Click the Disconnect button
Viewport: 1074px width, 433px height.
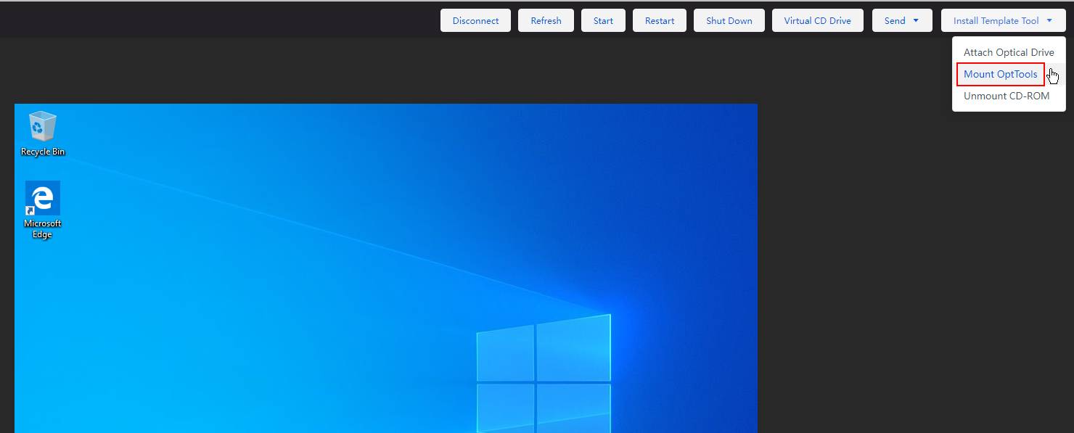(475, 20)
